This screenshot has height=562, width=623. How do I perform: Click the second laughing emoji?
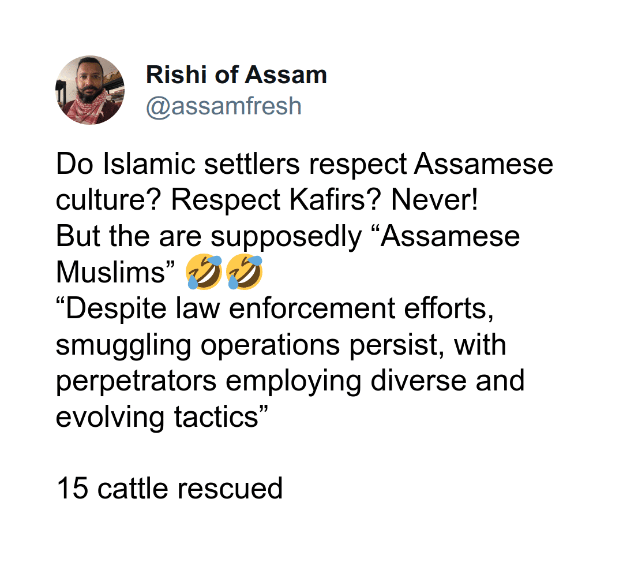click(244, 273)
